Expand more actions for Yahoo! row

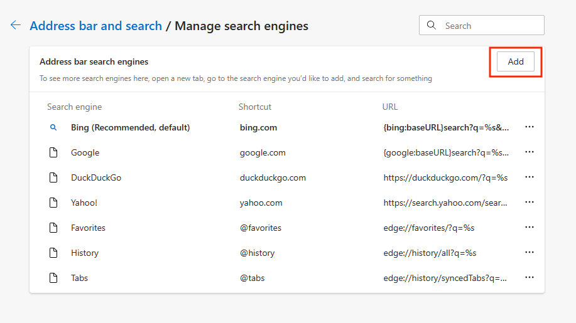[x=530, y=203]
